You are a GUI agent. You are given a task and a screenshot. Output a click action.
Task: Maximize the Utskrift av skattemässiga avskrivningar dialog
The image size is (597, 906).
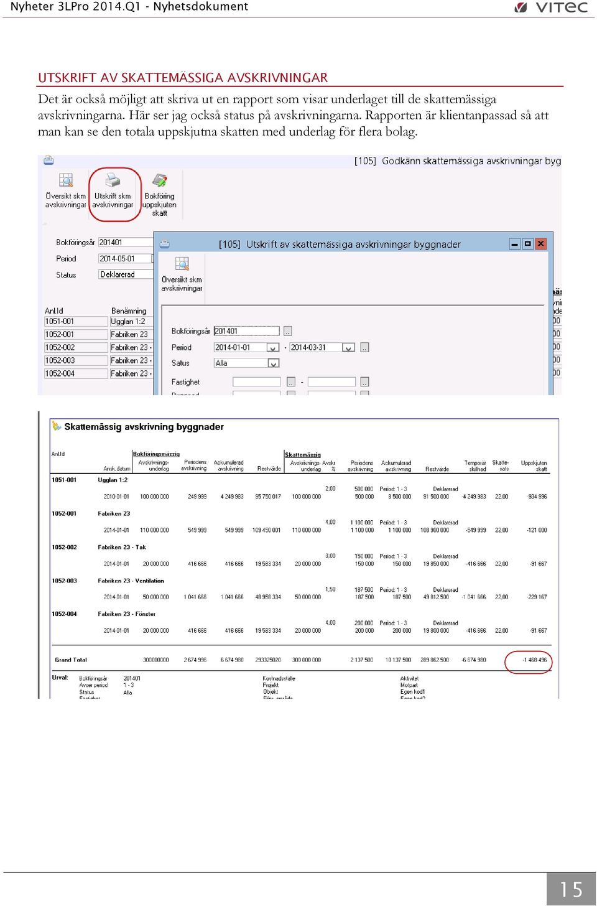coord(527,244)
